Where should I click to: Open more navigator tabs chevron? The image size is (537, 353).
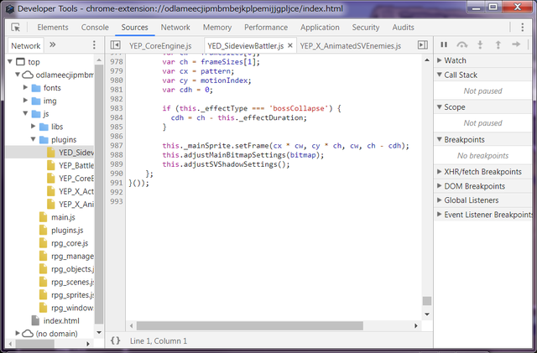pos(52,44)
